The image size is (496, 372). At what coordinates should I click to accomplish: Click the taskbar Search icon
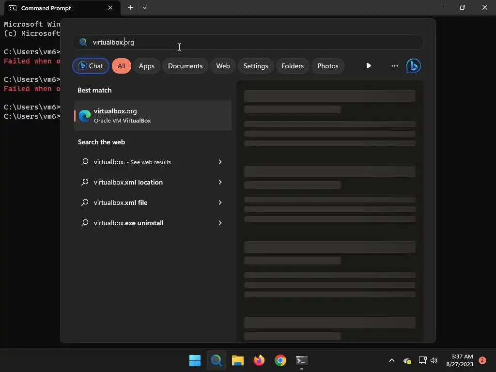click(x=217, y=360)
